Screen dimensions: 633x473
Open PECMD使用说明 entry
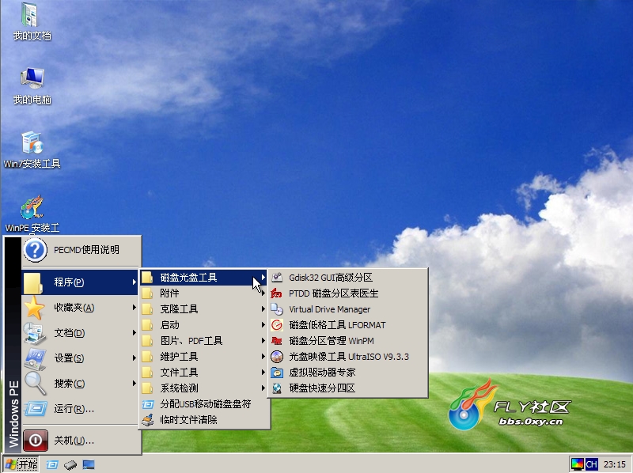(81, 250)
